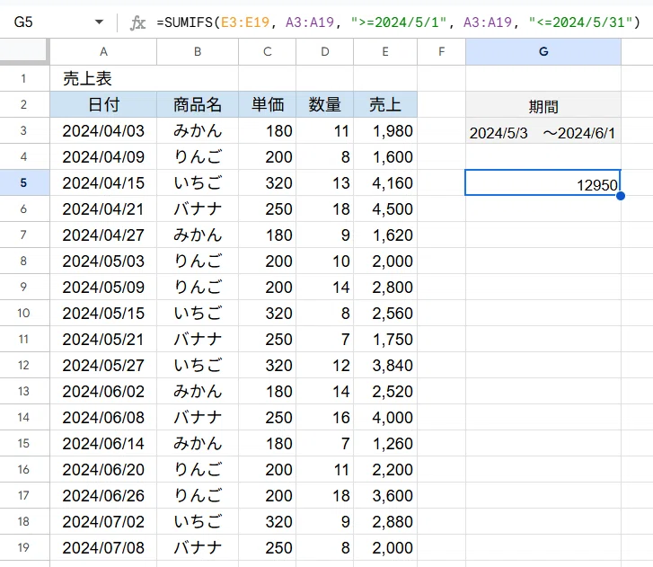Open the name box dropdown arrow

(x=99, y=22)
